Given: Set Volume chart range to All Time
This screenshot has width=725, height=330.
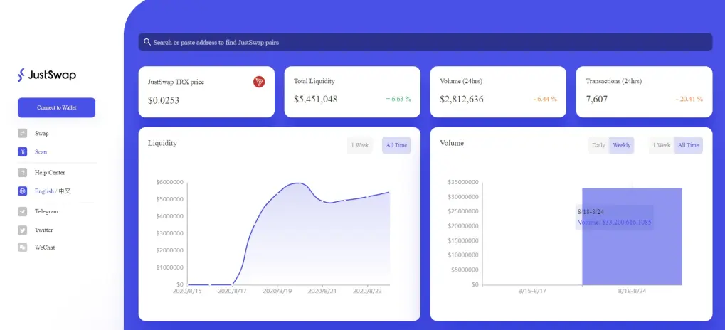Looking at the screenshot, I should (688, 145).
